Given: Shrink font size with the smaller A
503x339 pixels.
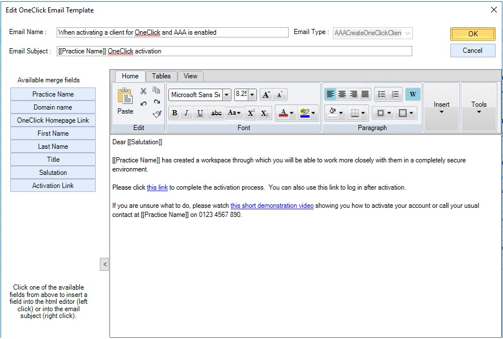Looking at the screenshot, I should [280, 95].
